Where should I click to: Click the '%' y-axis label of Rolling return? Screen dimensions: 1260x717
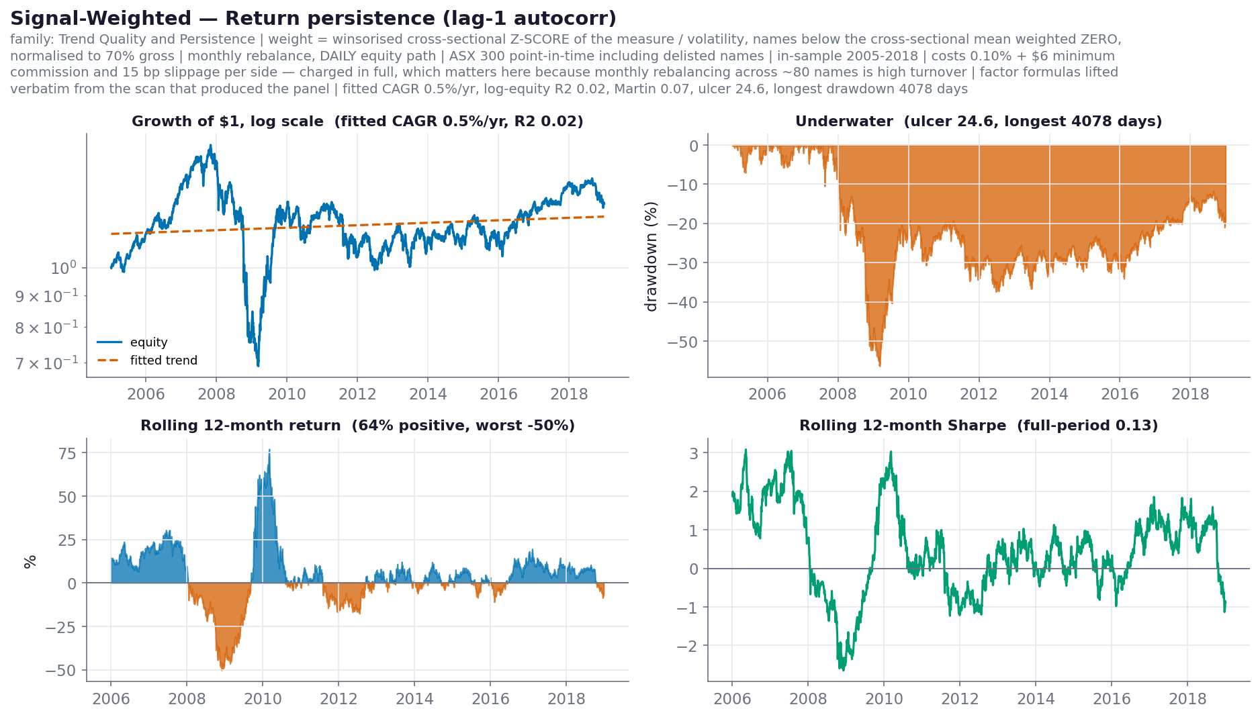point(30,561)
